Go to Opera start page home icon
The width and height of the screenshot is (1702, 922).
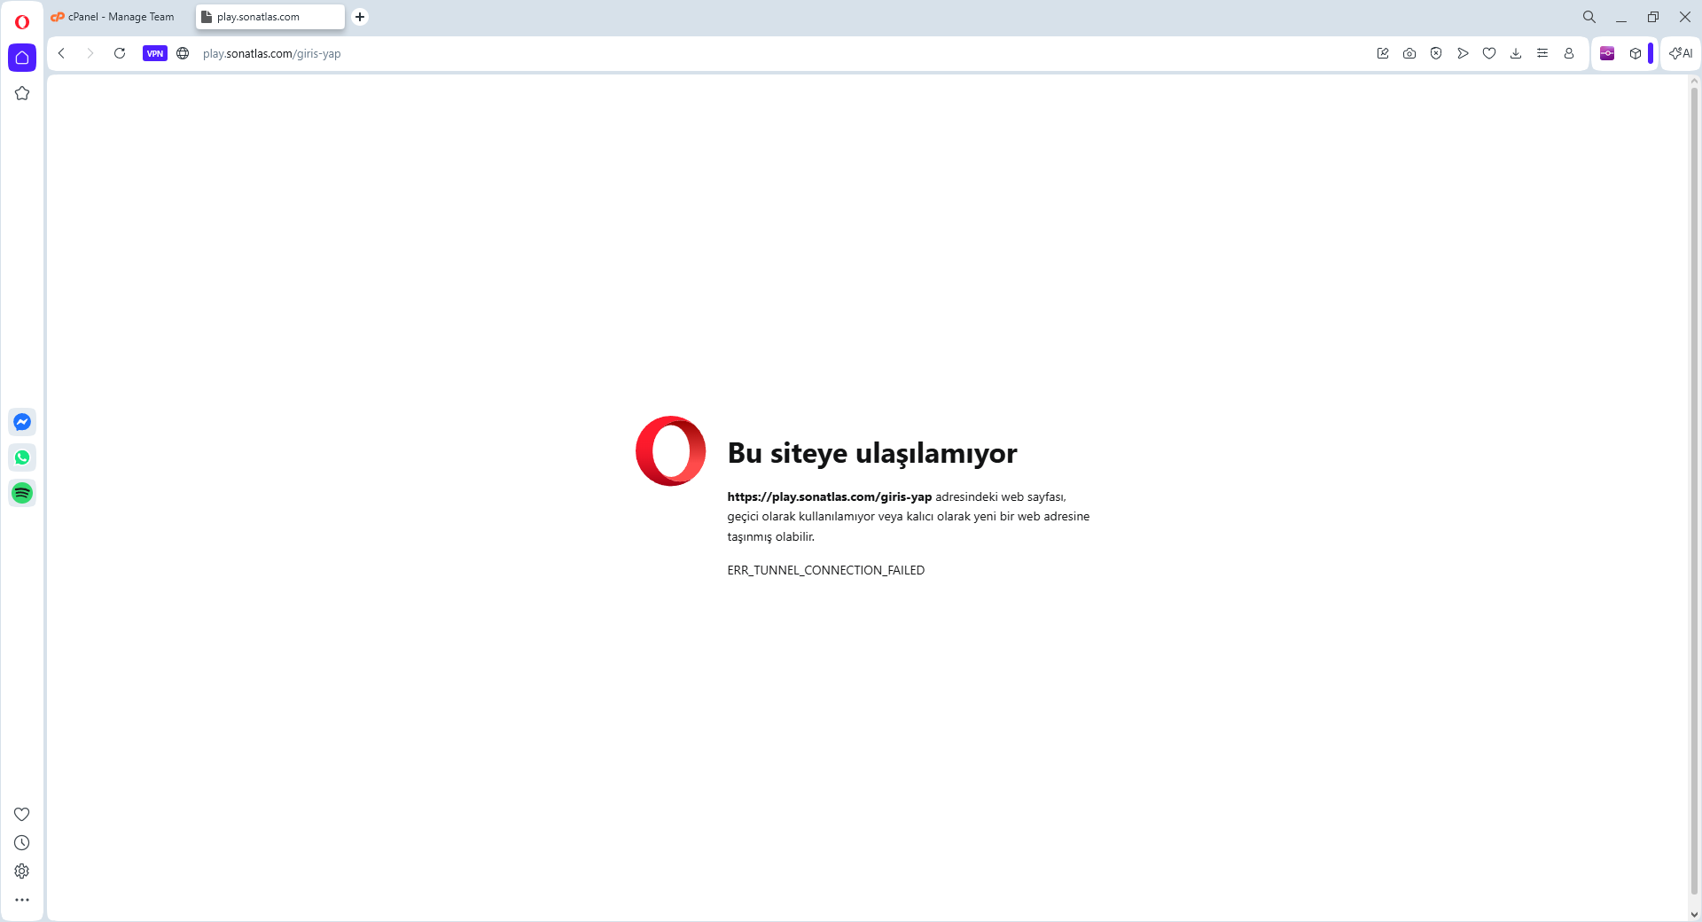[x=22, y=58]
